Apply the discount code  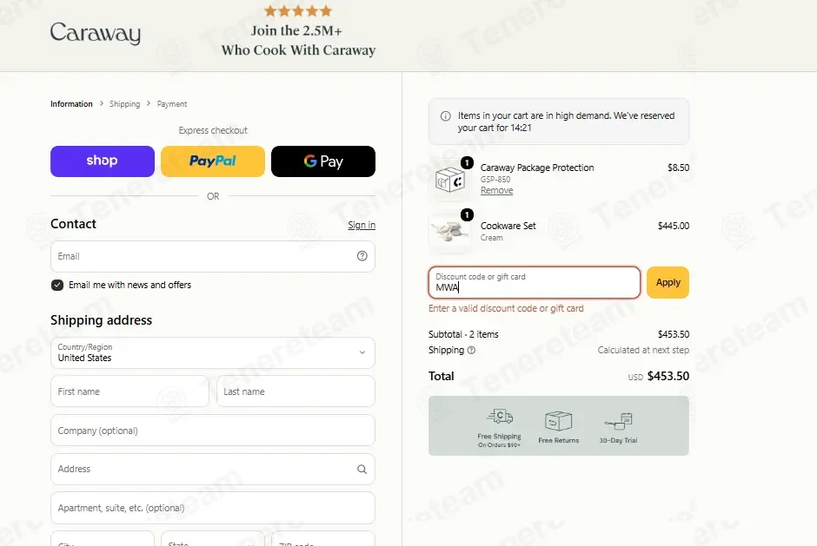(x=668, y=283)
